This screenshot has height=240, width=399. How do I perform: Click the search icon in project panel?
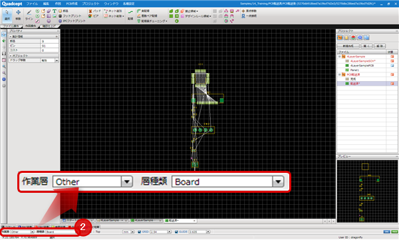pos(360,38)
